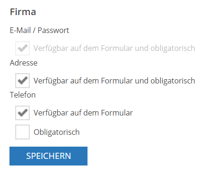Uncheck Telefon 'Verfügbar auf dem Formular' checkbox

click(x=22, y=113)
